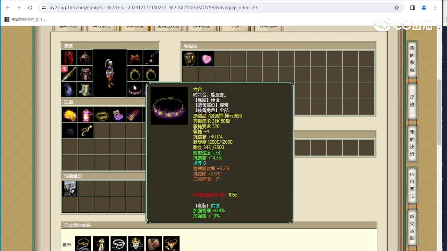Click the right ring equipment slot
This screenshot has width=447, height=251.
[x=151, y=74]
